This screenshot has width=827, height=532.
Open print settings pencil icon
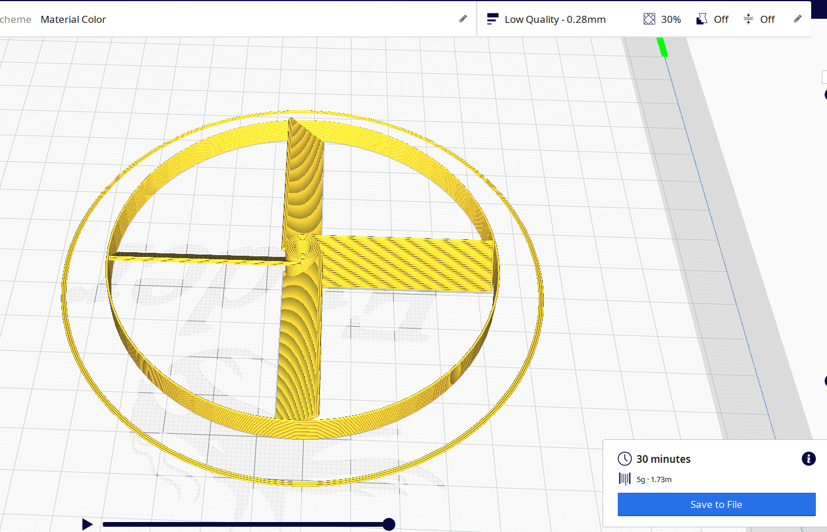pos(798,19)
